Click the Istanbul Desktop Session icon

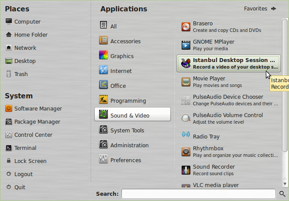(x=186, y=63)
